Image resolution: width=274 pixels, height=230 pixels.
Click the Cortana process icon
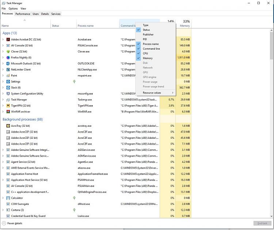(x=8, y=210)
